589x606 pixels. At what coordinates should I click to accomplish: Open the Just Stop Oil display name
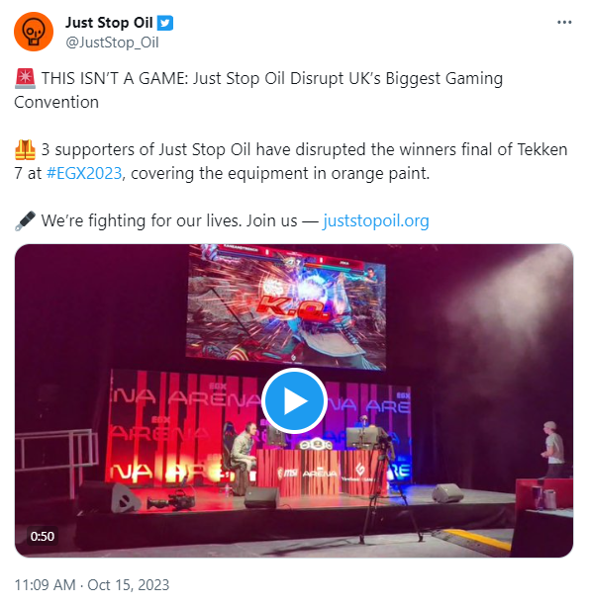pos(109,23)
